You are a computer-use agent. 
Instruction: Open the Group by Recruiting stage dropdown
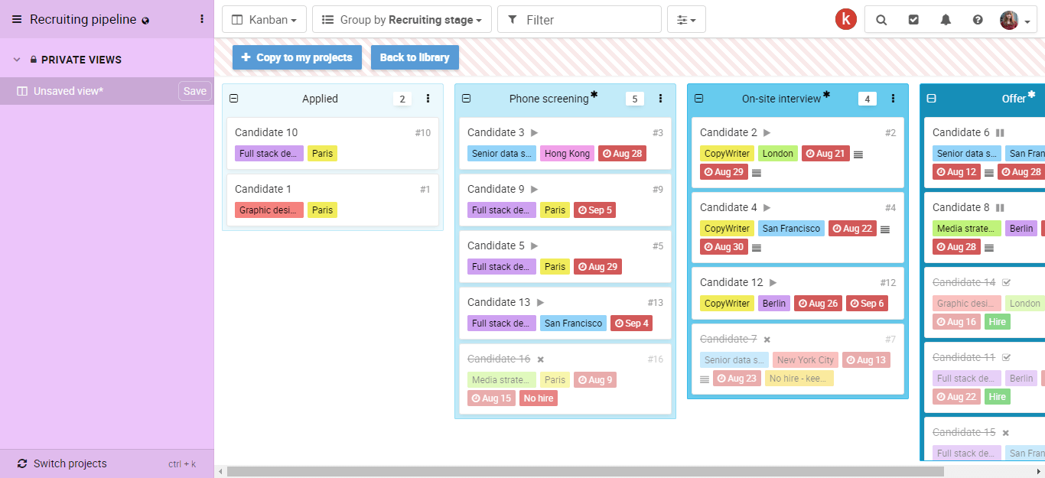point(402,20)
